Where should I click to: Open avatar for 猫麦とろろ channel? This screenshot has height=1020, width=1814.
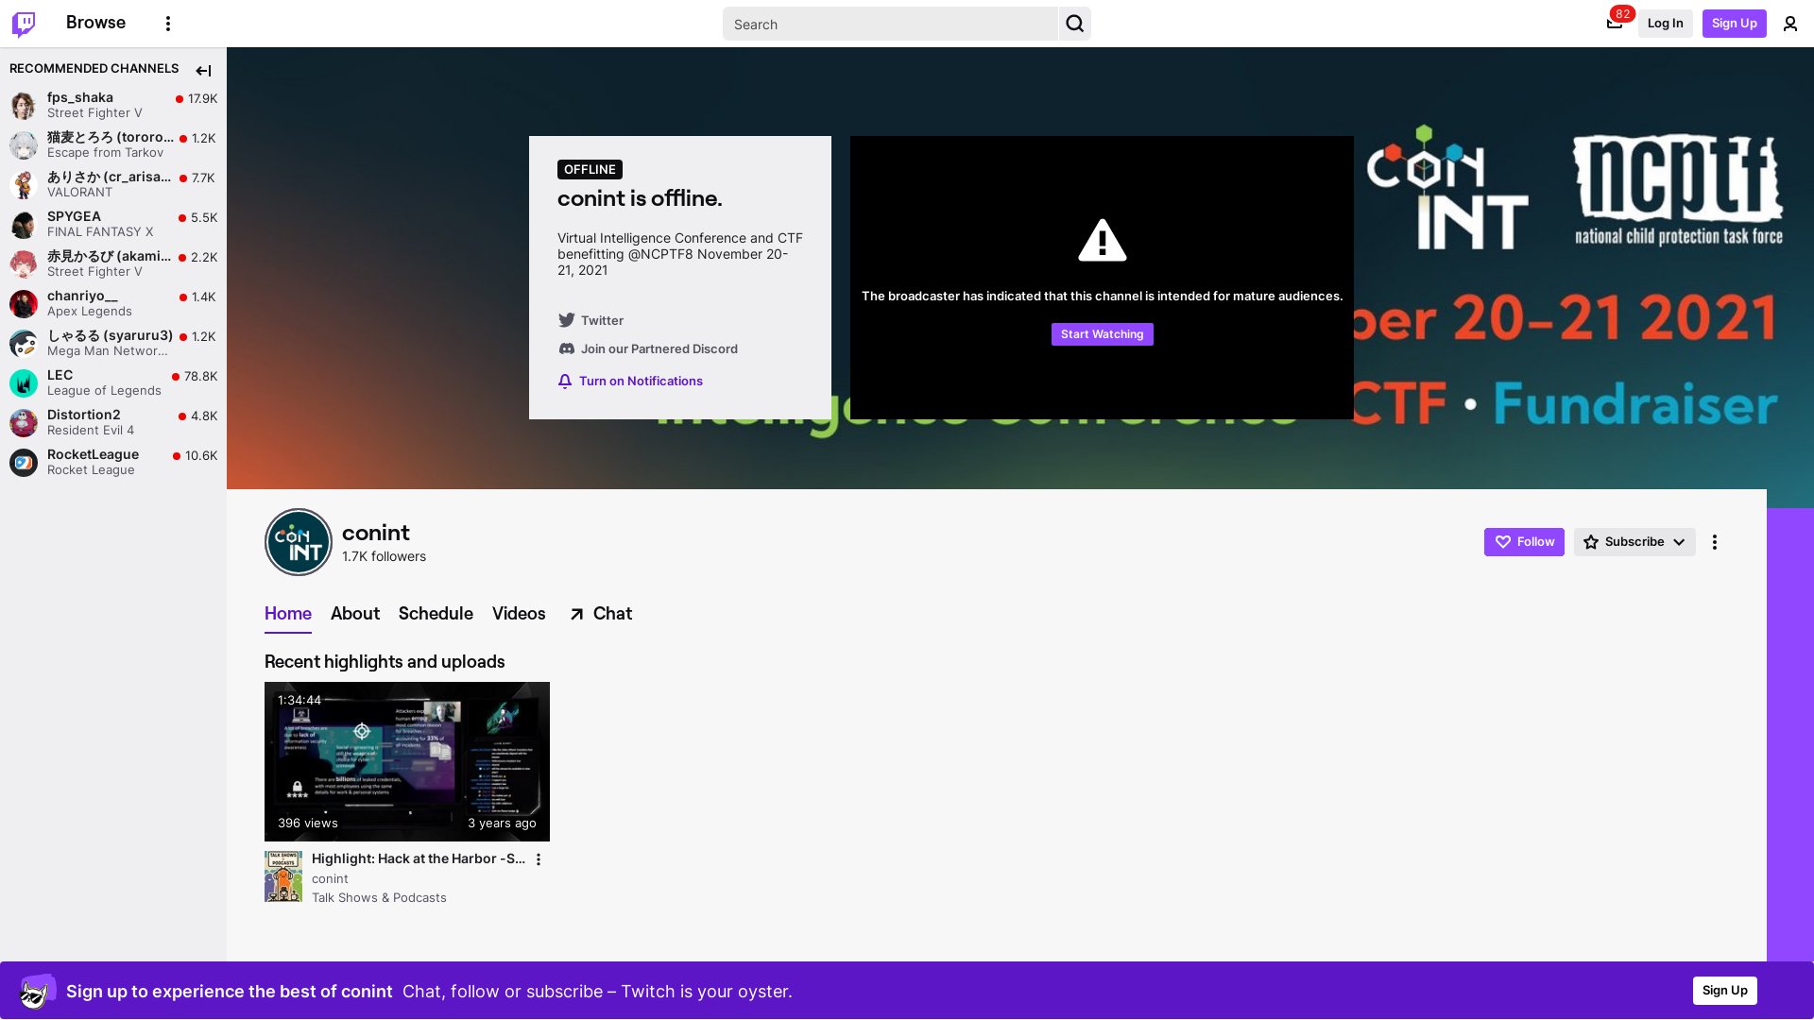click(x=24, y=144)
